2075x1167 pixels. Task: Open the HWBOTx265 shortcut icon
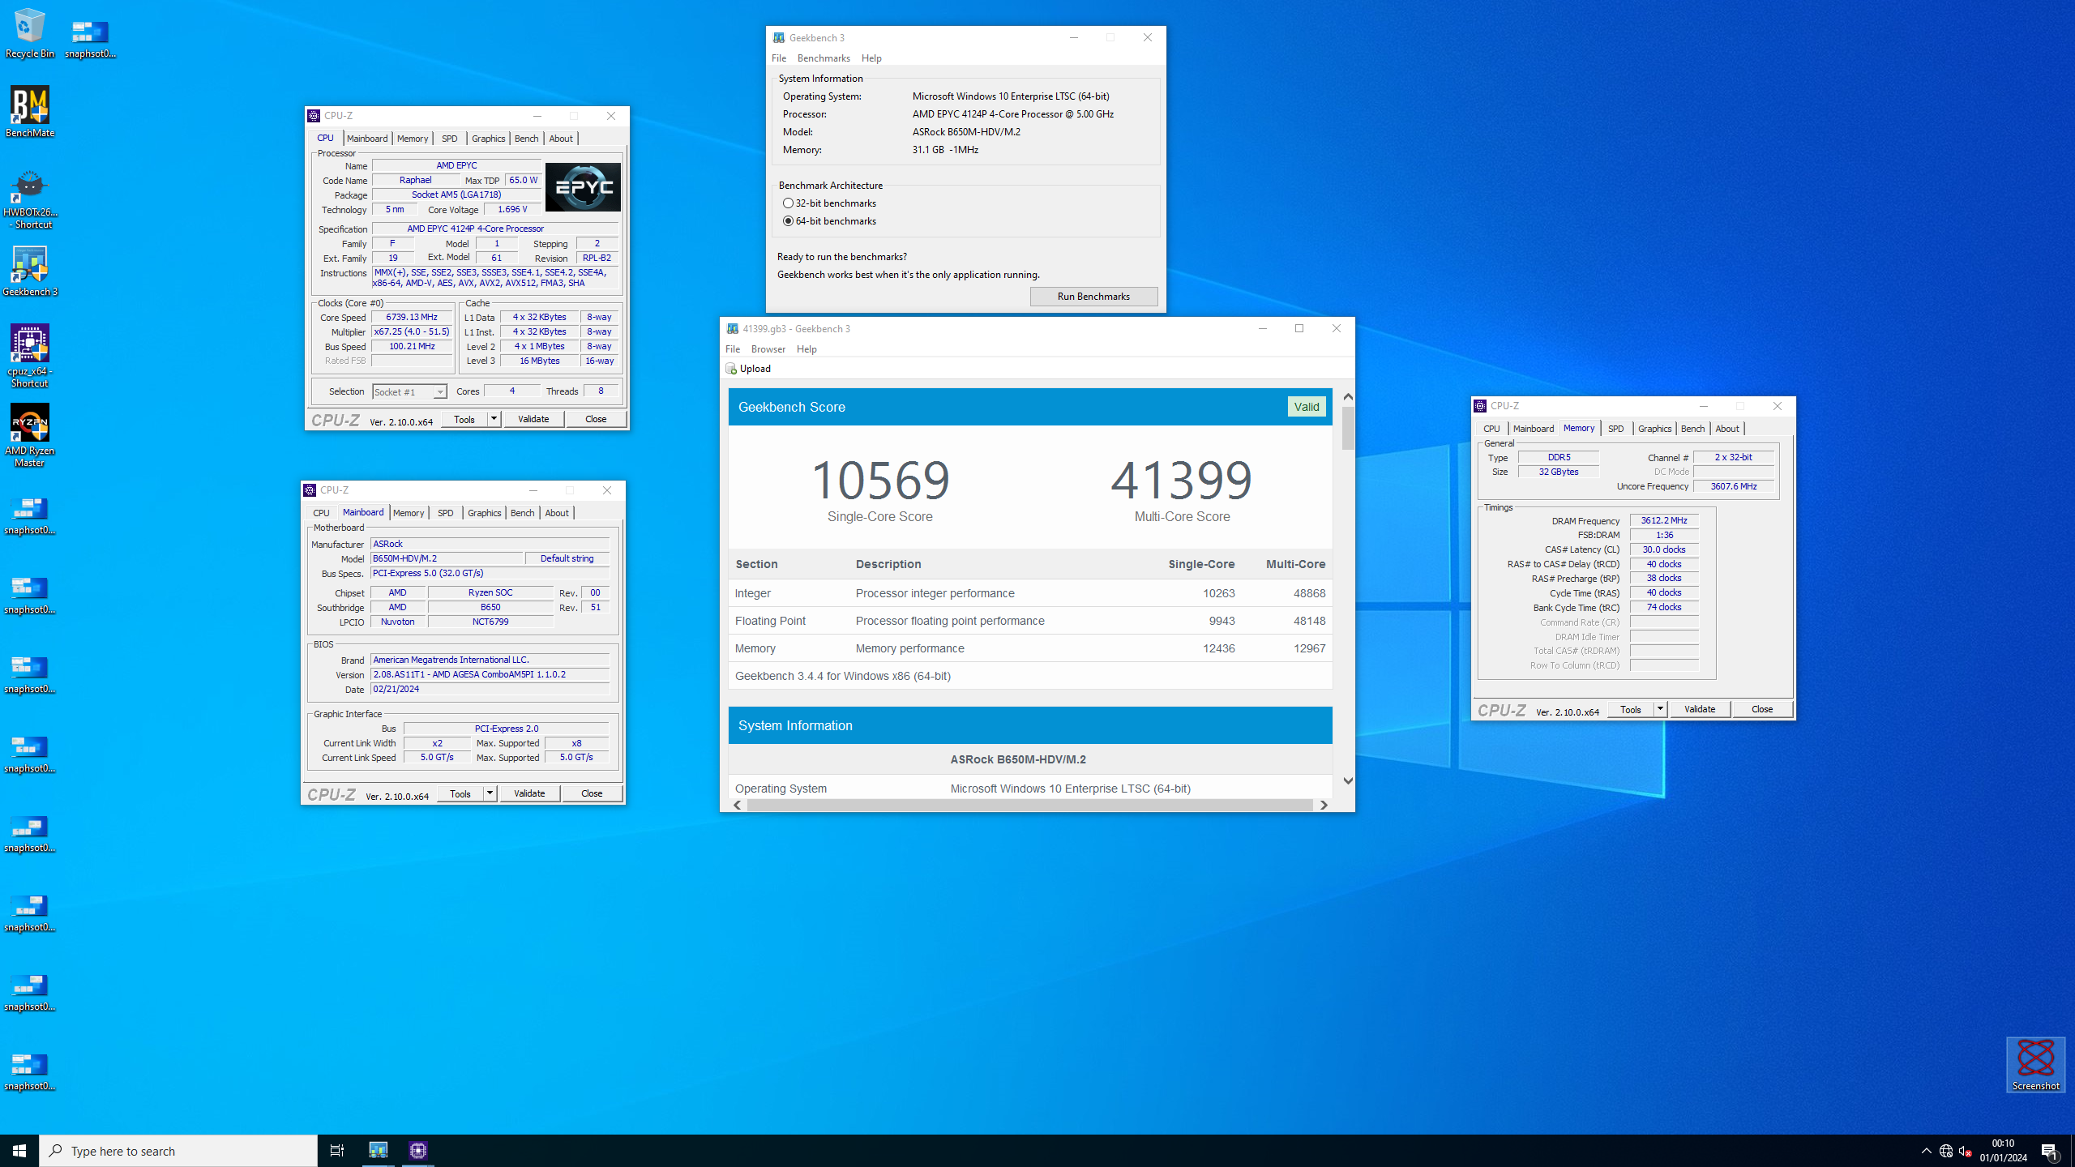[x=30, y=199]
